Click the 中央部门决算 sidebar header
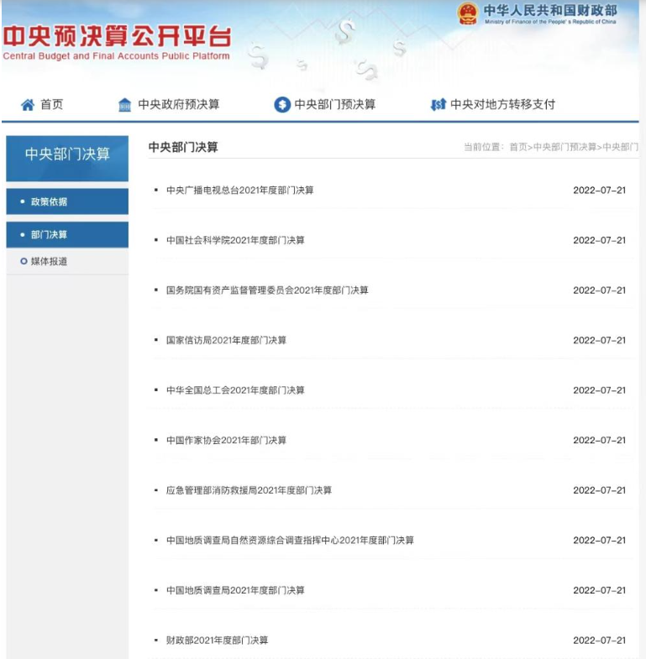This screenshot has height=659, width=646. click(x=67, y=158)
